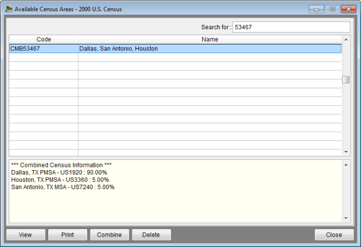
Task: Select the CMB53467 code cell
Action: point(44,49)
